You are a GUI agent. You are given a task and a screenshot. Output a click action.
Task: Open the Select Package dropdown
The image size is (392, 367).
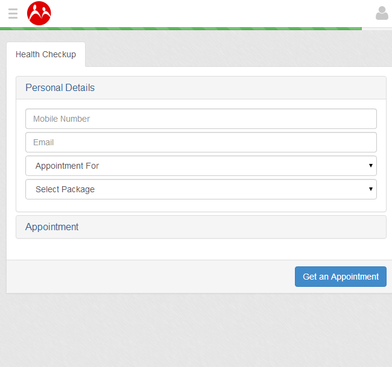201,189
